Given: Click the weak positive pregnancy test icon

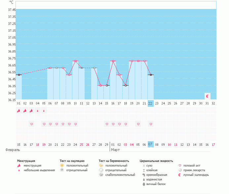Looking at the screenshot, I should (x=101, y=175).
